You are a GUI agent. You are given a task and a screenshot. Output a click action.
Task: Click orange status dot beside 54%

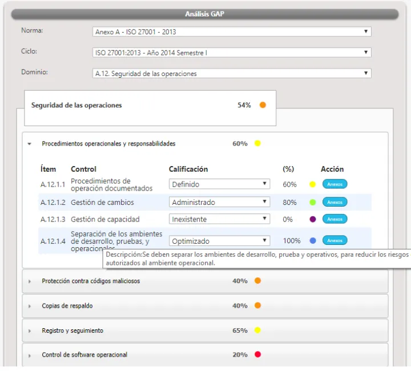pyautogui.click(x=263, y=105)
